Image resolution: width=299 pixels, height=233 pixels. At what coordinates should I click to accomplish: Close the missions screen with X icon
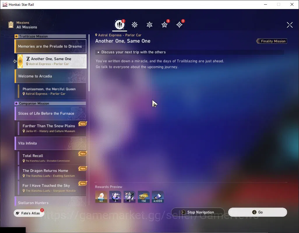tap(290, 25)
